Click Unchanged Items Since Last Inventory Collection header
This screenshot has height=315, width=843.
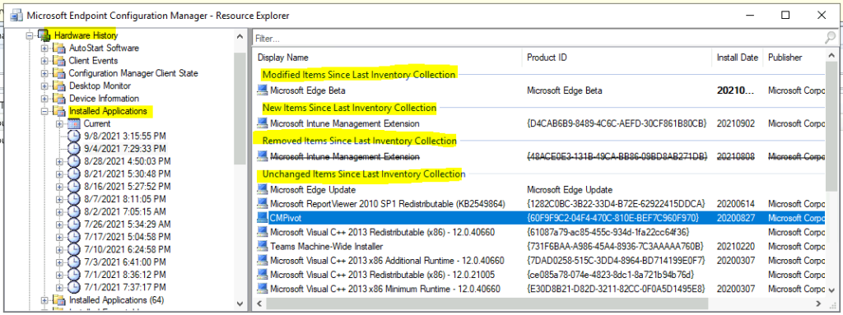363,174
